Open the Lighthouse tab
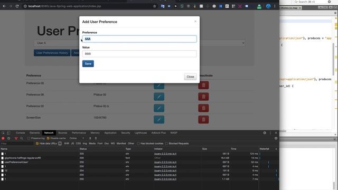 pyautogui.click(x=141, y=133)
